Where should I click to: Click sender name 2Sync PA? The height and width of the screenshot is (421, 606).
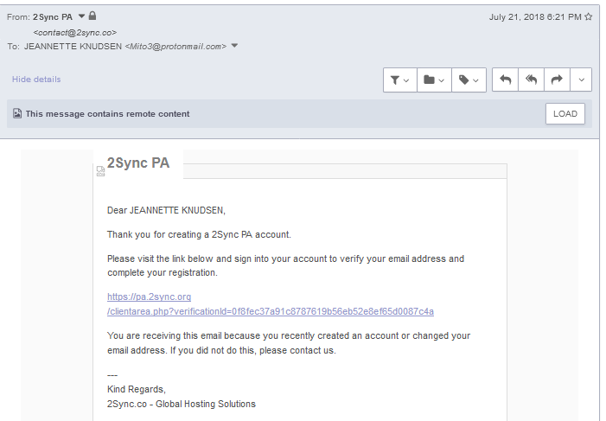[53, 17]
